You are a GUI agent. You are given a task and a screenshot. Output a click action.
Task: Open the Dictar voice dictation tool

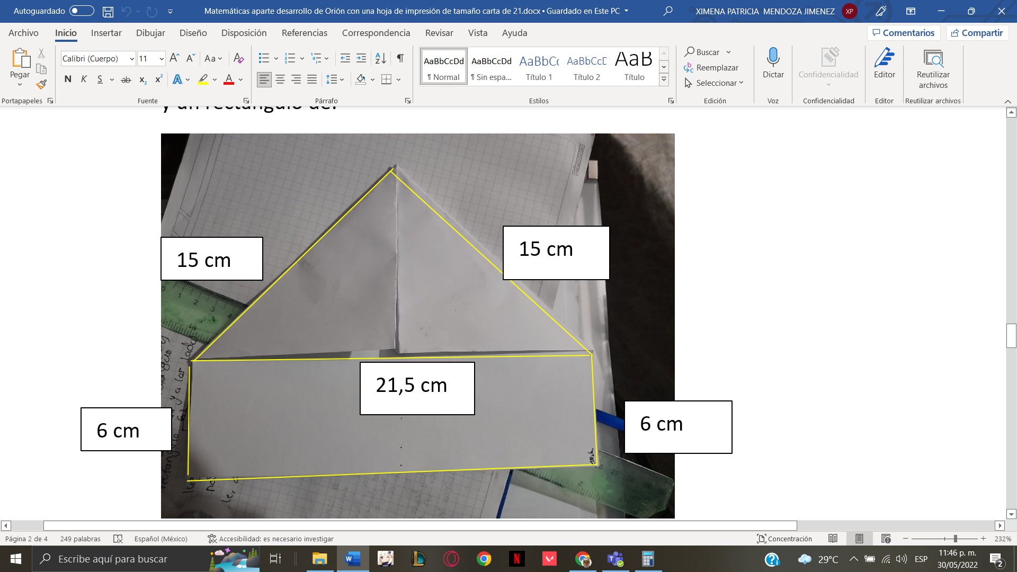pyautogui.click(x=773, y=64)
